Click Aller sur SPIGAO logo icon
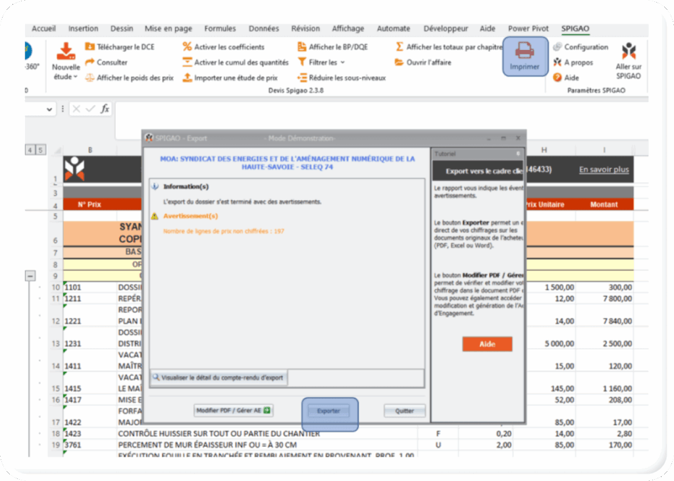674x481 pixels. (x=629, y=51)
